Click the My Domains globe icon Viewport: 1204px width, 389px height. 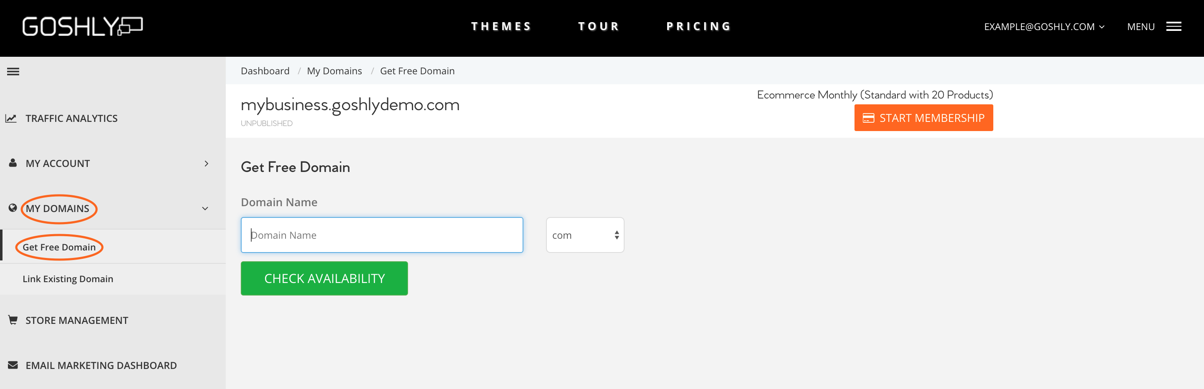[13, 208]
